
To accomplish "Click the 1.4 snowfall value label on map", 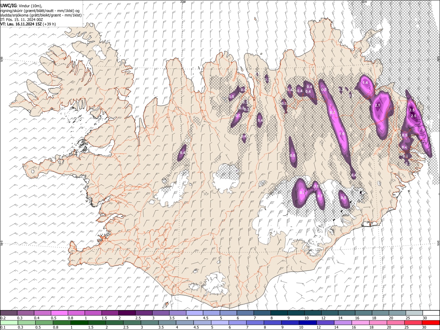I will tap(365, 82).
